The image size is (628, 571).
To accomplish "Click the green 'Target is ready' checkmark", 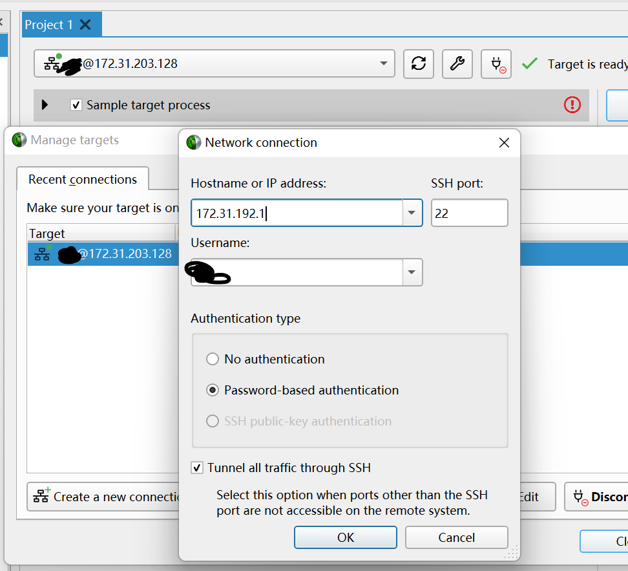I will (529, 64).
